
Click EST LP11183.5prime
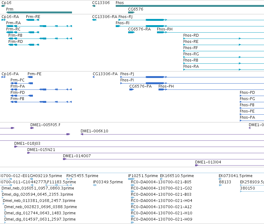click(59, 185)
